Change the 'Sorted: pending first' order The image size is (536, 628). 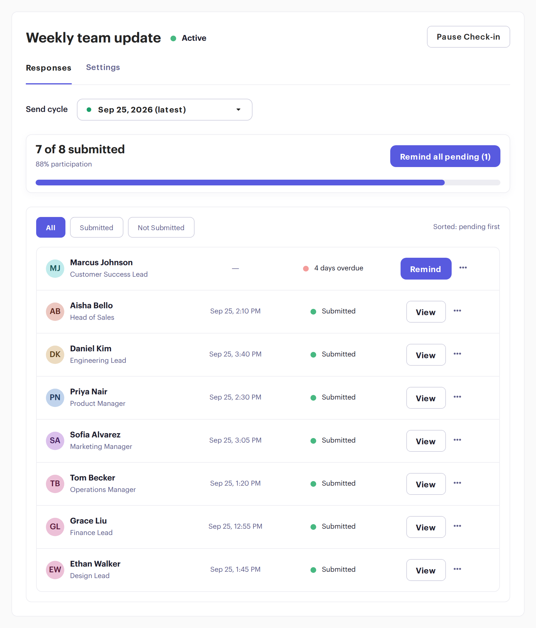pyautogui.click(x=466, y=227)
